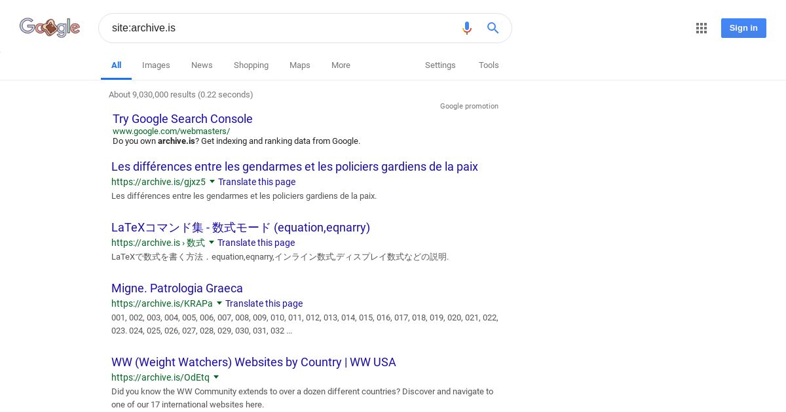The height and width of the screenshot is (412, 786).
Task: Click the '001, 002, 003' snippet text
Action: (x=305, y=324)
